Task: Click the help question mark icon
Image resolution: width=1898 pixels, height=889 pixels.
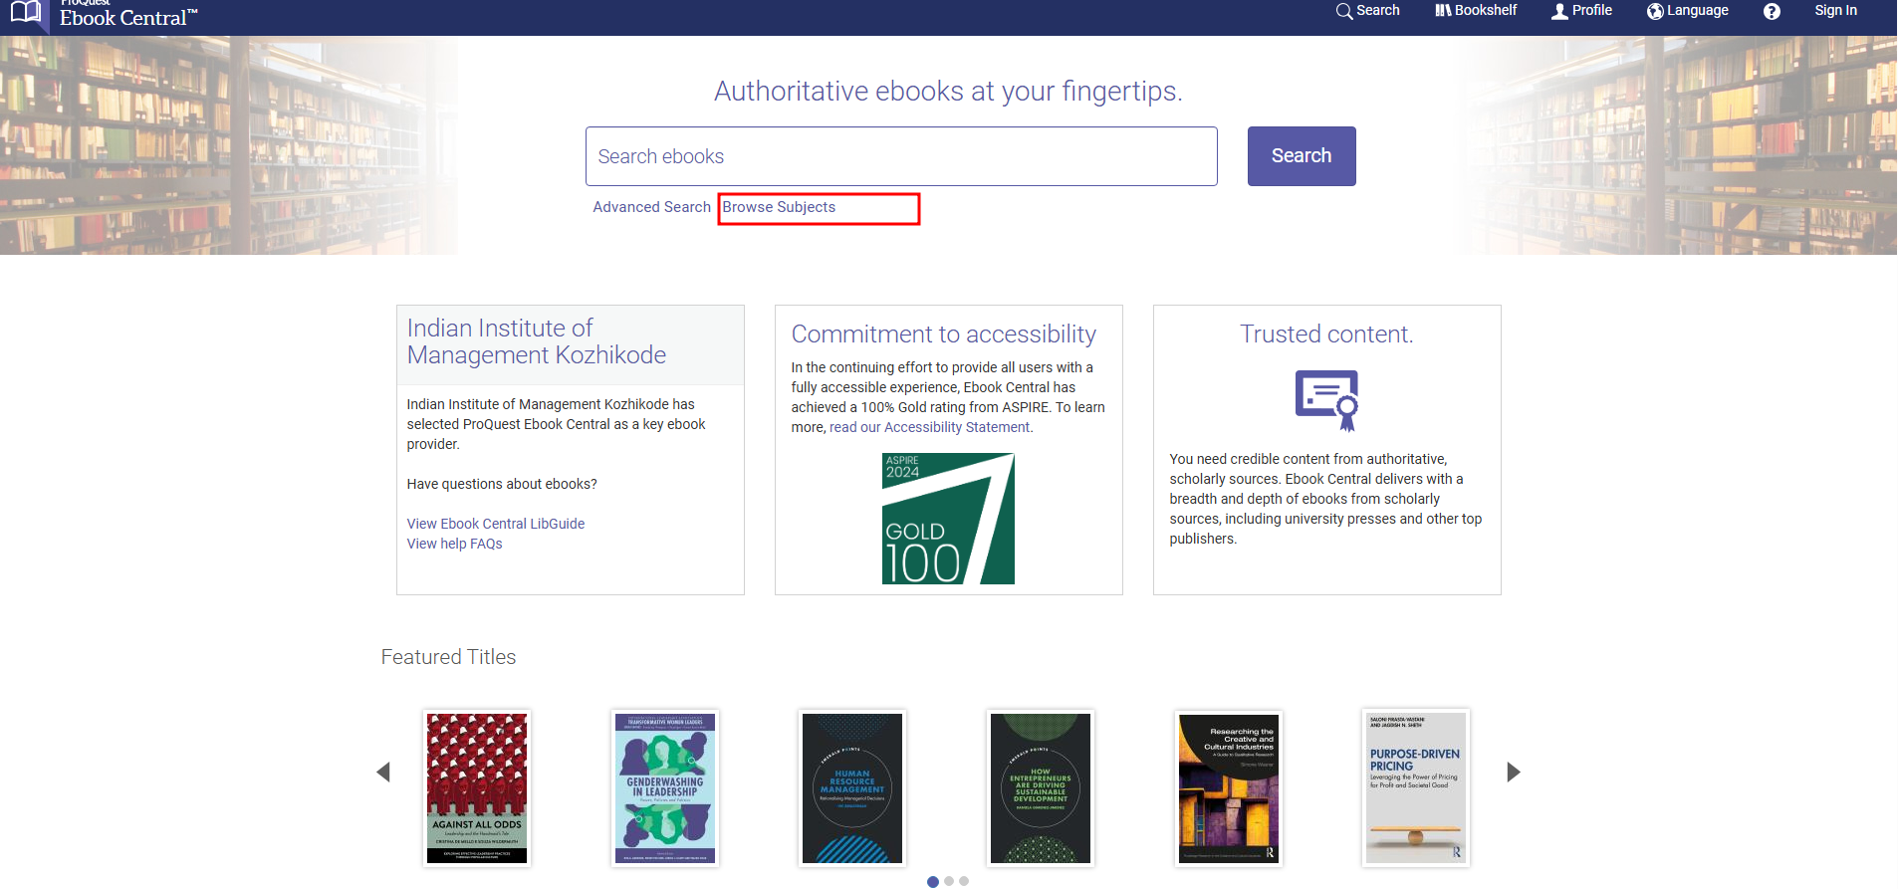Action: tap(1772, 12)
